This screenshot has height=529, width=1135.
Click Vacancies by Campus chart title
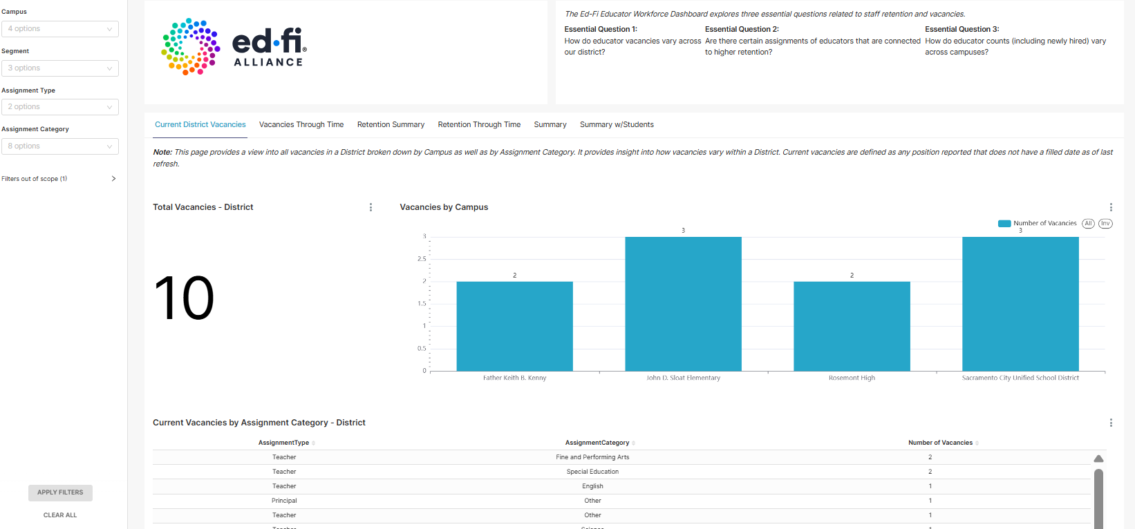click(444, 207)
